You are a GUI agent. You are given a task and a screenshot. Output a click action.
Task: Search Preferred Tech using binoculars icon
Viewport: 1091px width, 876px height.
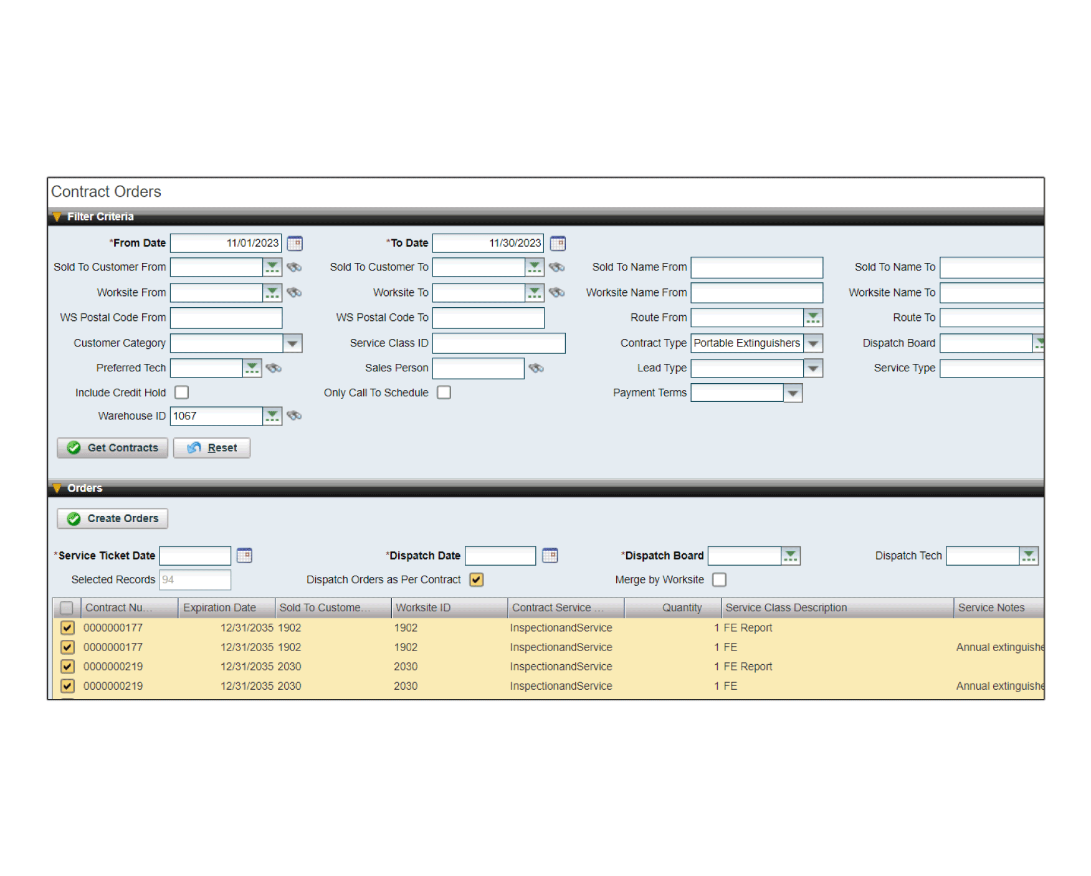click(x=274, y=368)
